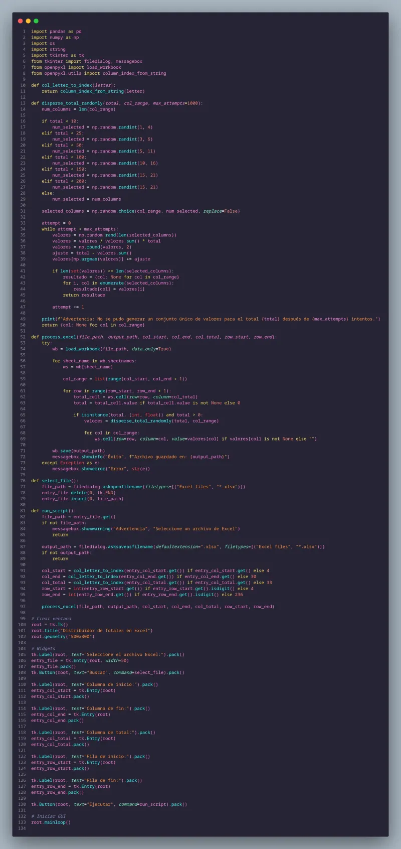The width and height of the screenshot is (401, 849).
Task: Click the '# Iniciar GUI' comment
Action: click(x=49, y=816)
